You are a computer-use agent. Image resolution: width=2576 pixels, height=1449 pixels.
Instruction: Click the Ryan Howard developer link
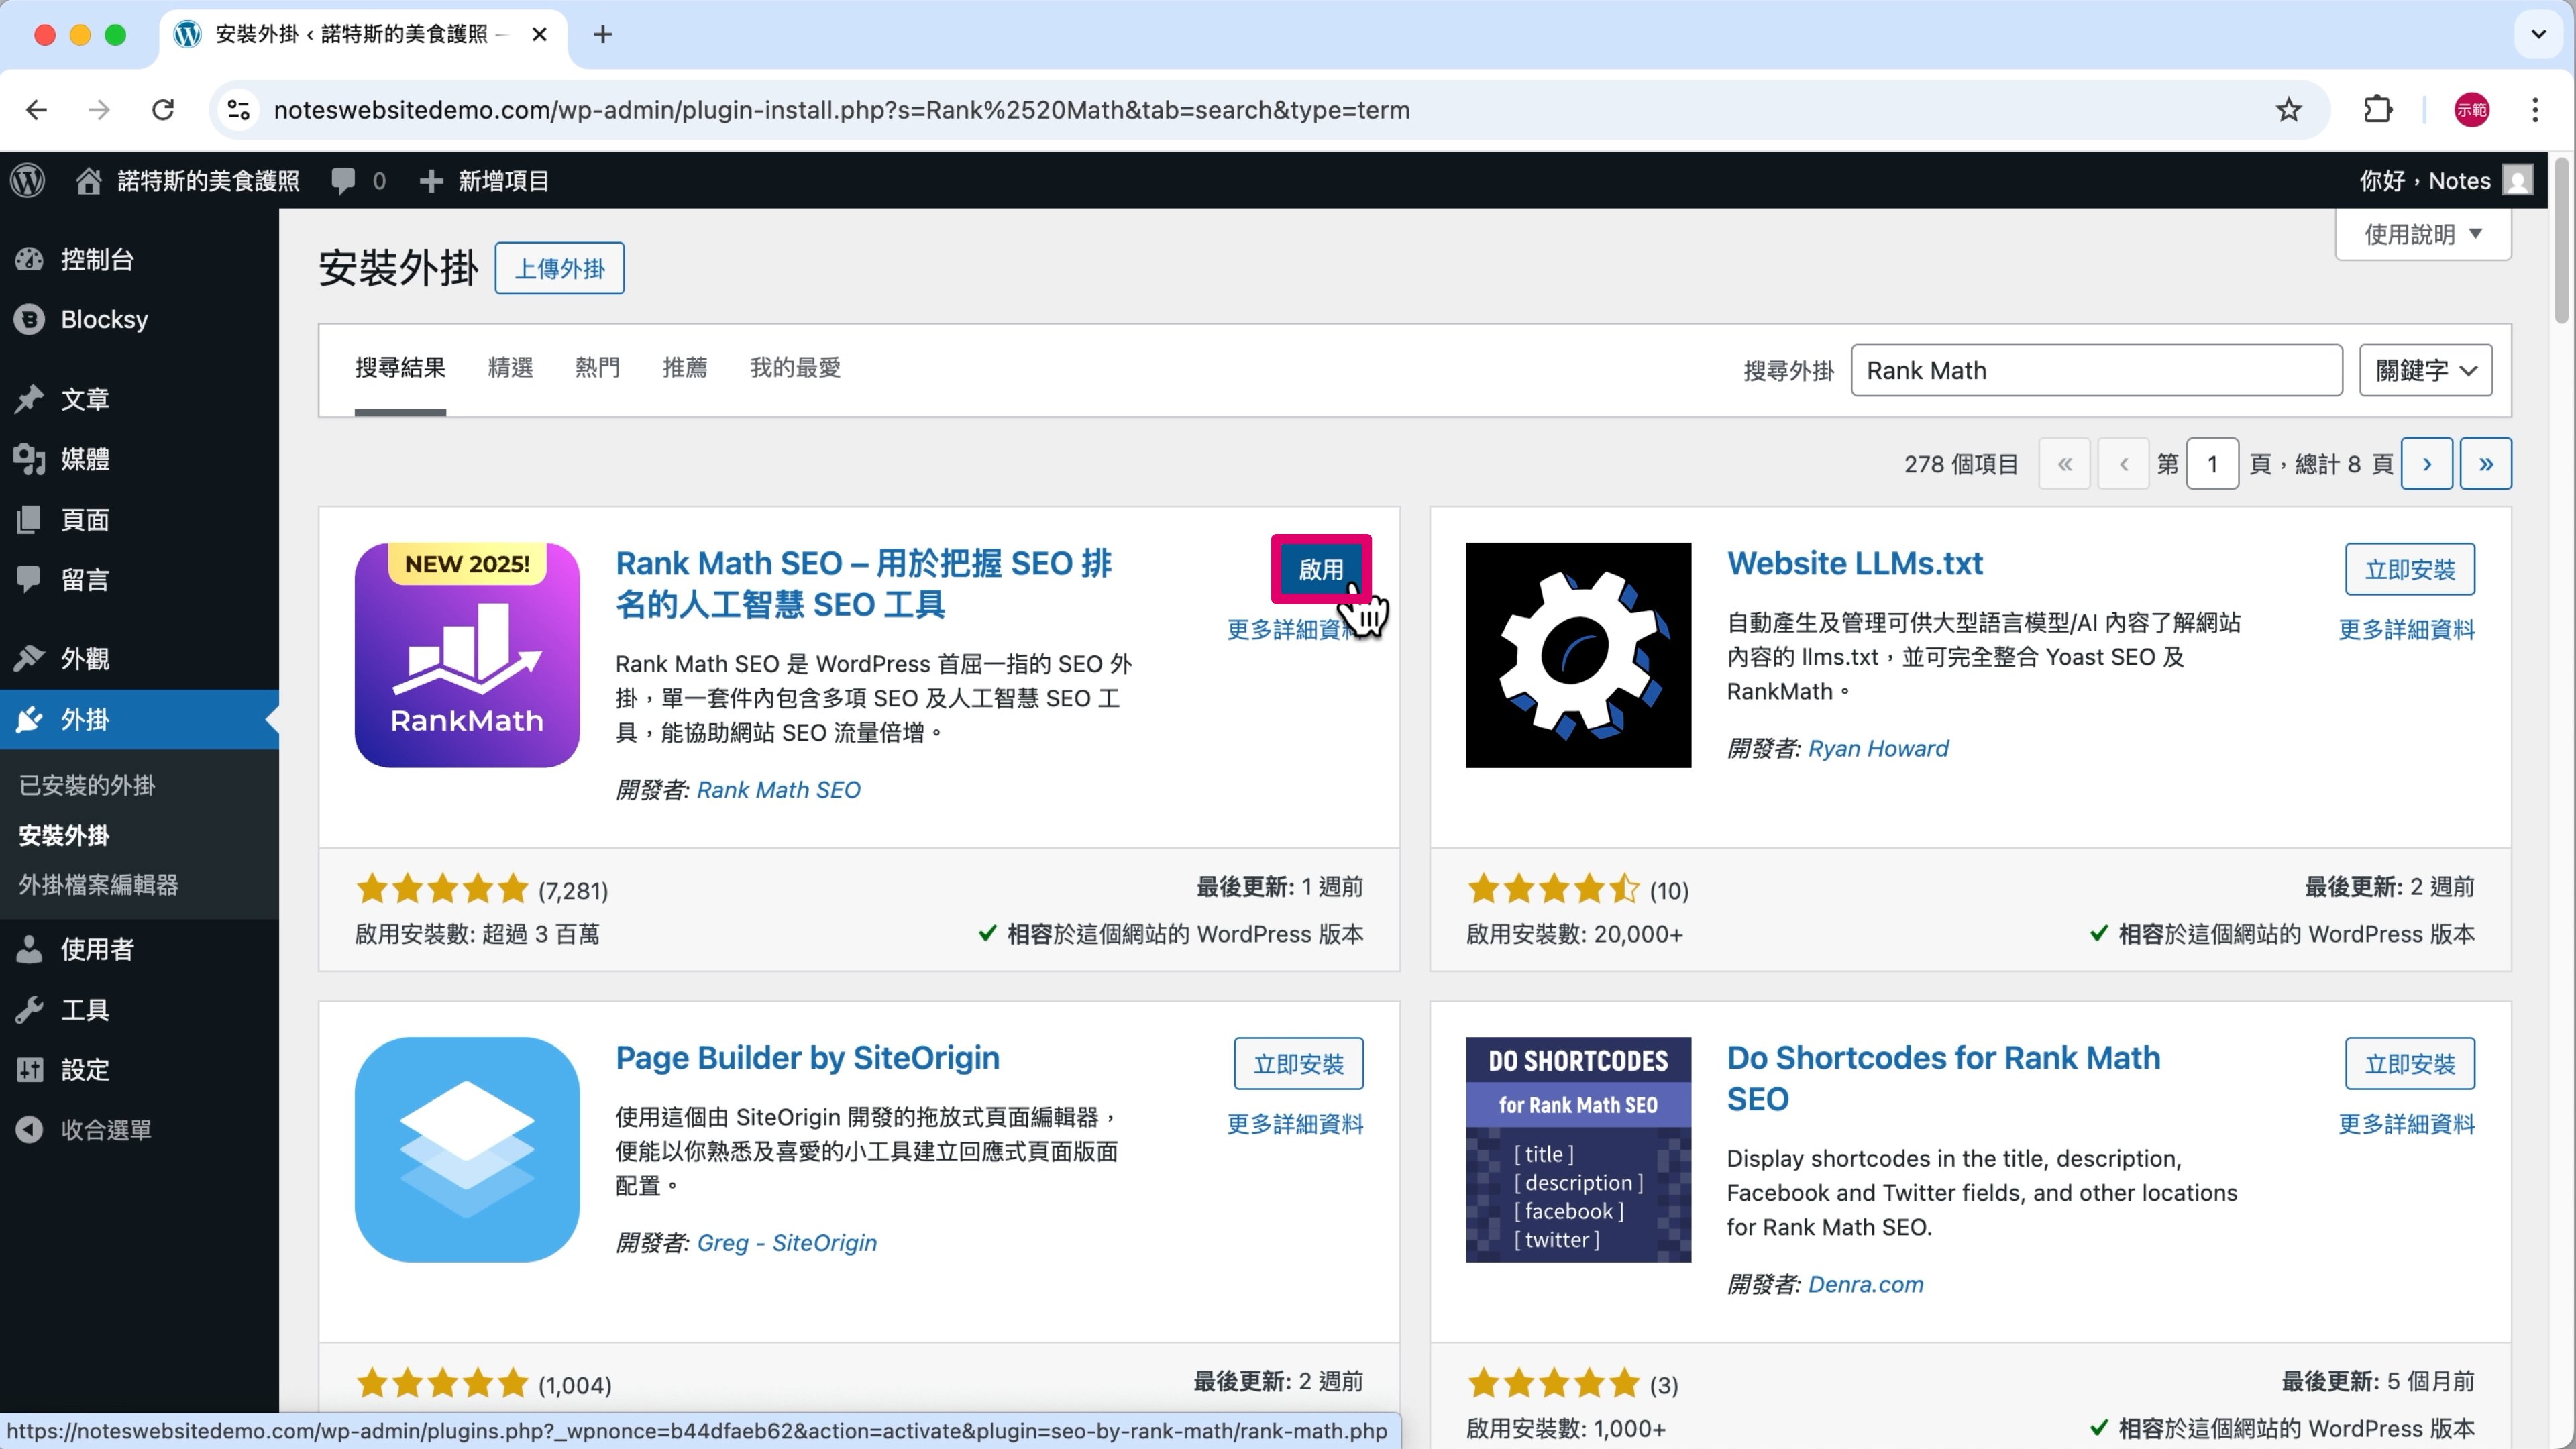point(1877,748)
